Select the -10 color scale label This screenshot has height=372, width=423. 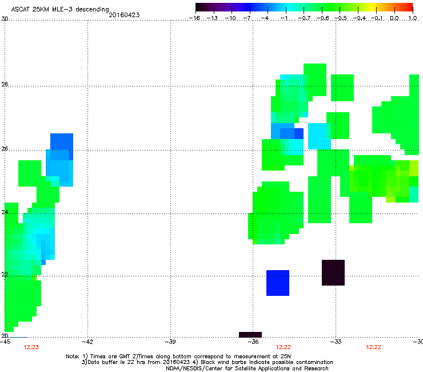pos(230,18)
